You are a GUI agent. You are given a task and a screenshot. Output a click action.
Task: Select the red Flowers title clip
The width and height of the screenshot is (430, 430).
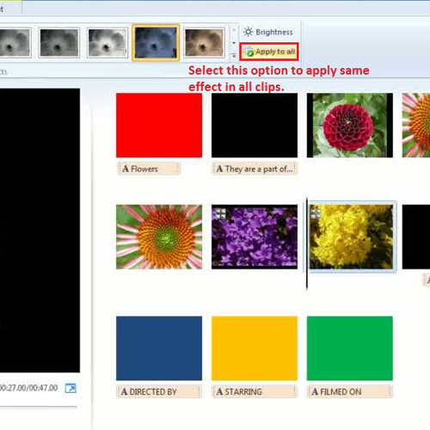159,126
